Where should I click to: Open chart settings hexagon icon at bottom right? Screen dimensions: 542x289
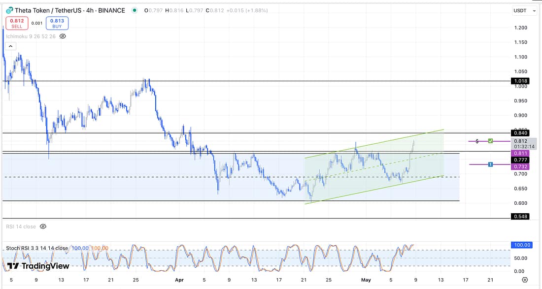[x=525, y=280]
